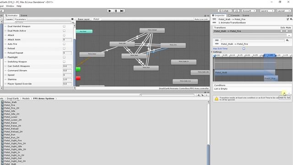
Task: Toggle the Switching Weapon checkbox
Action: [x=64, y=62]
